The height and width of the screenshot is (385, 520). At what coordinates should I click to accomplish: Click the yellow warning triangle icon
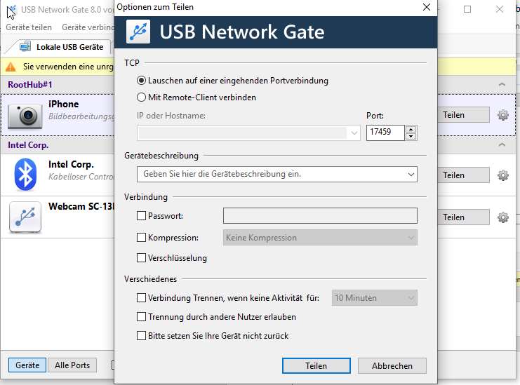[11, 67]
